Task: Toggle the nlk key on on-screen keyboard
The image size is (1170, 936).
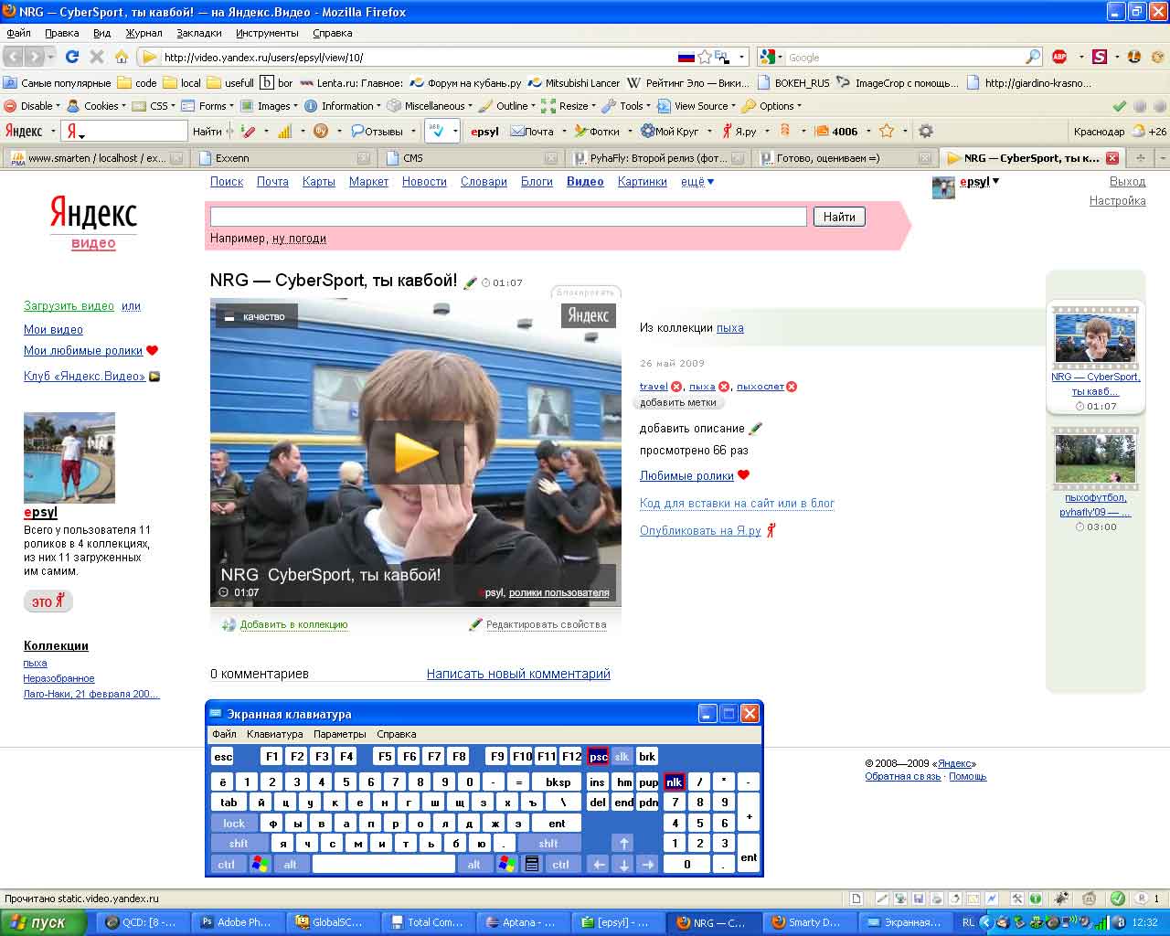Action: click(x=674, y=782)
